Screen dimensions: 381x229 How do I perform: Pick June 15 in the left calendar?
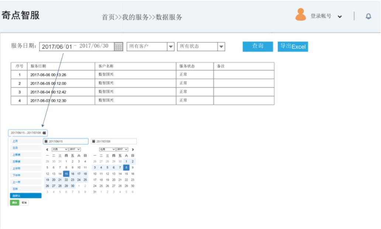[x=66, y=174]
